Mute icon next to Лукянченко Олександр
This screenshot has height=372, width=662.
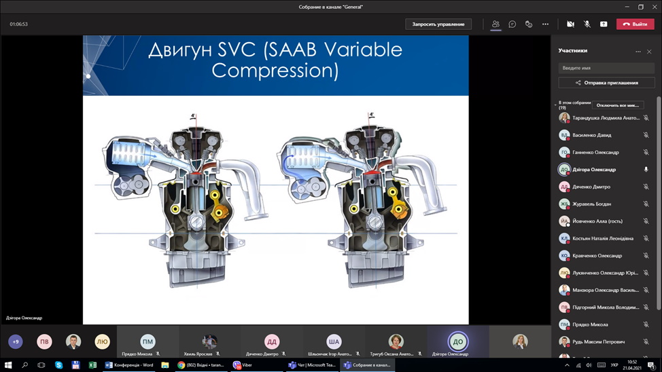[646, 273]
